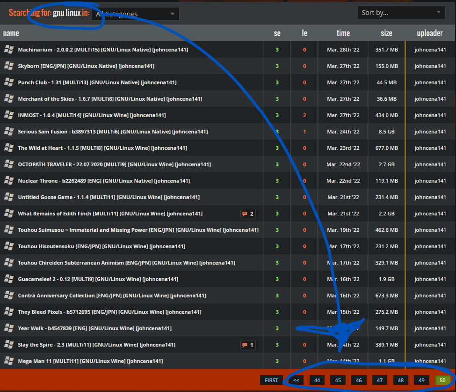456x392 pixels.
Task: Select the current page 50 button
Action: coord(442,380)
